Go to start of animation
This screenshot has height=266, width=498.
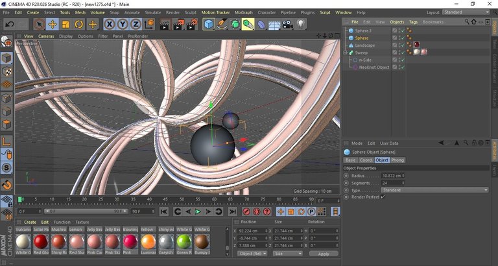tap(164, 212)
